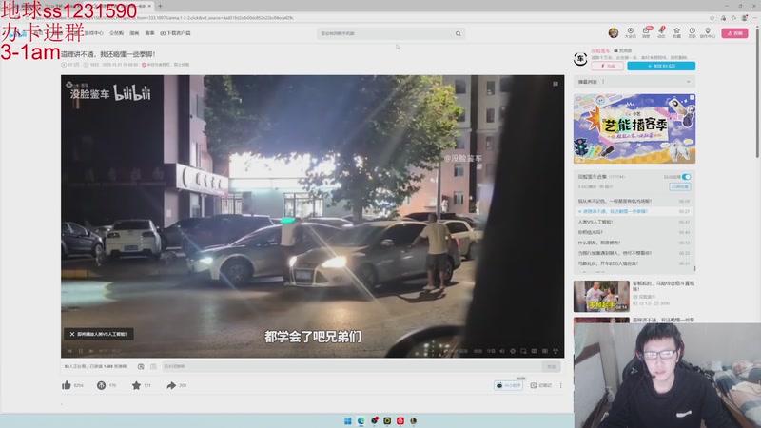Click the 订阅合集 subscribe button
761x428 pixels.
pyautogui.click(x=680, y=186)
